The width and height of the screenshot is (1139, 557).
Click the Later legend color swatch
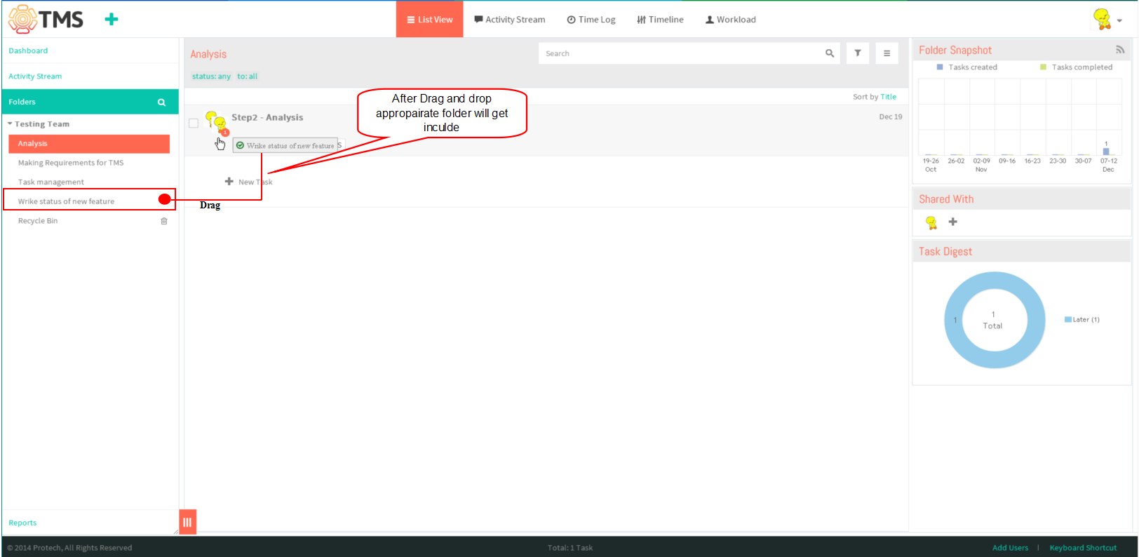1068,319
